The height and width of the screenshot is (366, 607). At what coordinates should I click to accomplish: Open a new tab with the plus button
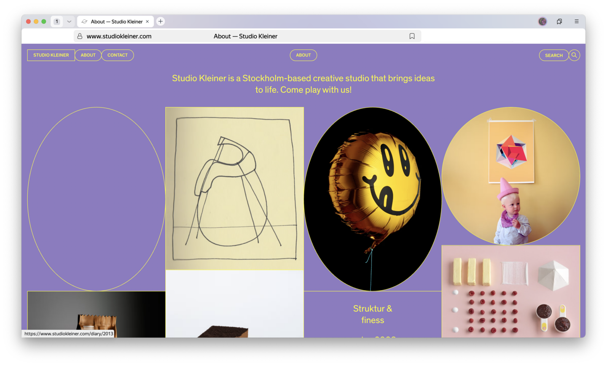click(161, 22)
